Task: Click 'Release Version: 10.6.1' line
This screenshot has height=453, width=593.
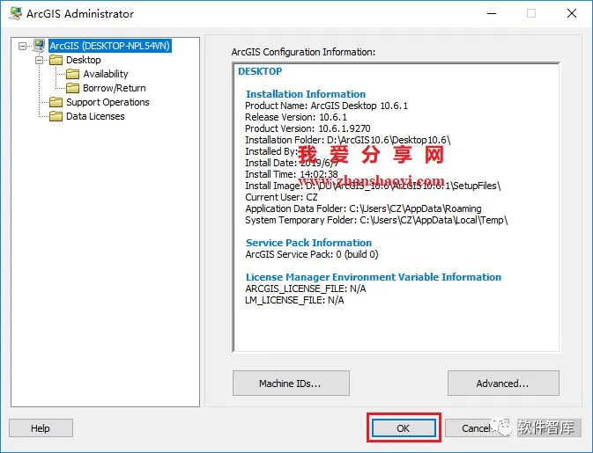Action: point(296,117)
